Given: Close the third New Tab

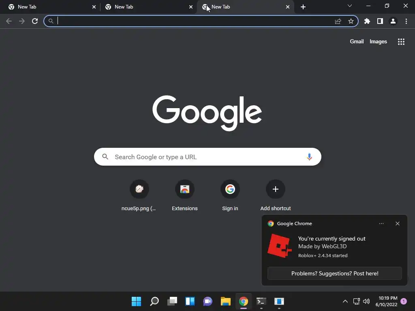Looking at the screenshot, I should pyautogui.click(x=288, y=7).
